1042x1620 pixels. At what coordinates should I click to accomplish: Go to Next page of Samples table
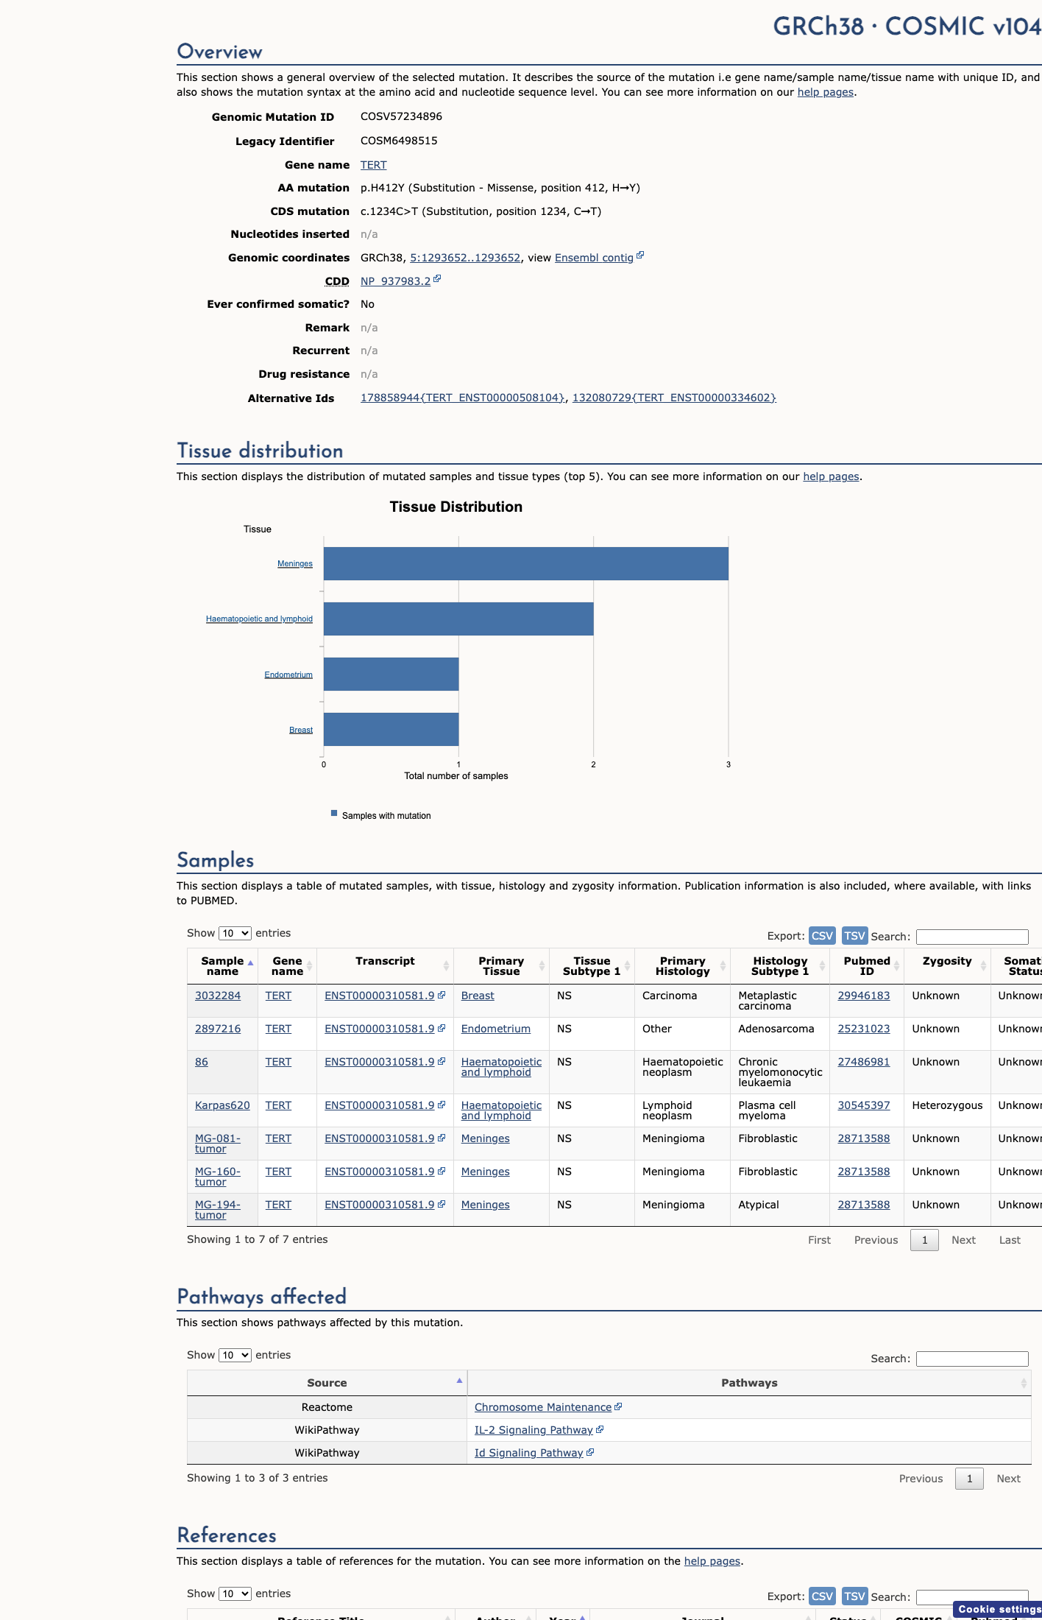tap(963, 1240)
